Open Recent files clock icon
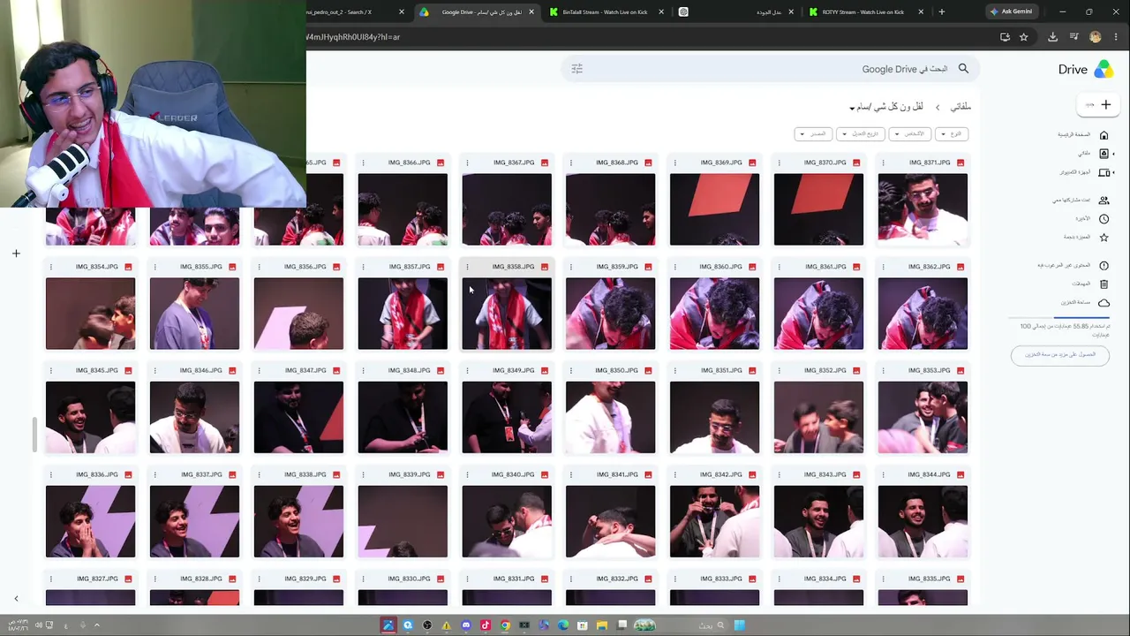1130x636 pixels. click(1104, 219)
